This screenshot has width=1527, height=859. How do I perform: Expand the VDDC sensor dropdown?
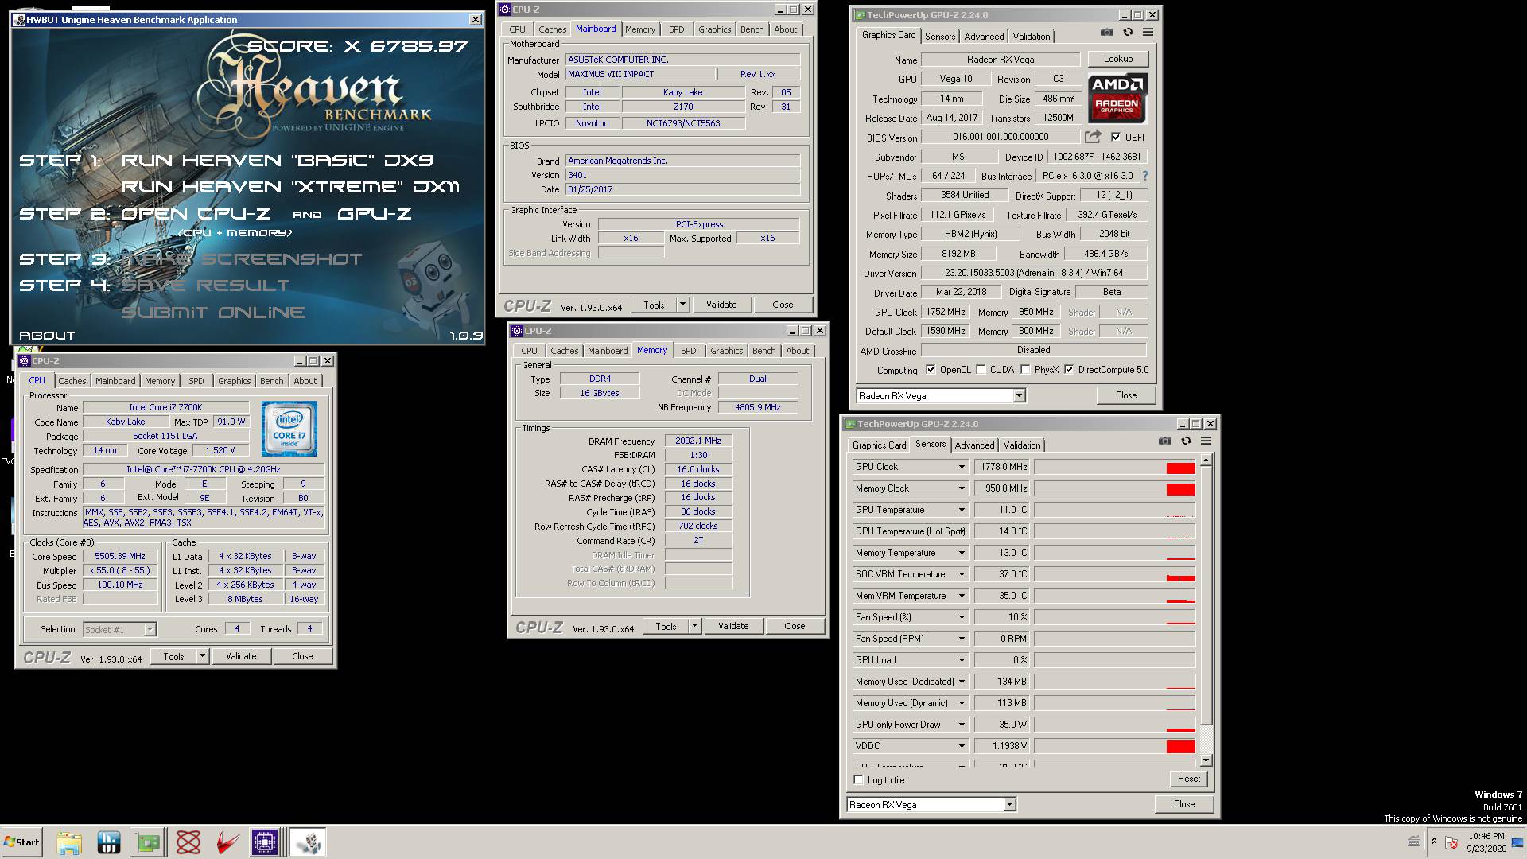tap(961, 746)
